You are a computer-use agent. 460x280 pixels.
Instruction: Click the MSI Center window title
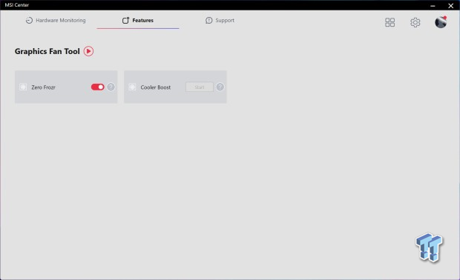coord(17,5)
